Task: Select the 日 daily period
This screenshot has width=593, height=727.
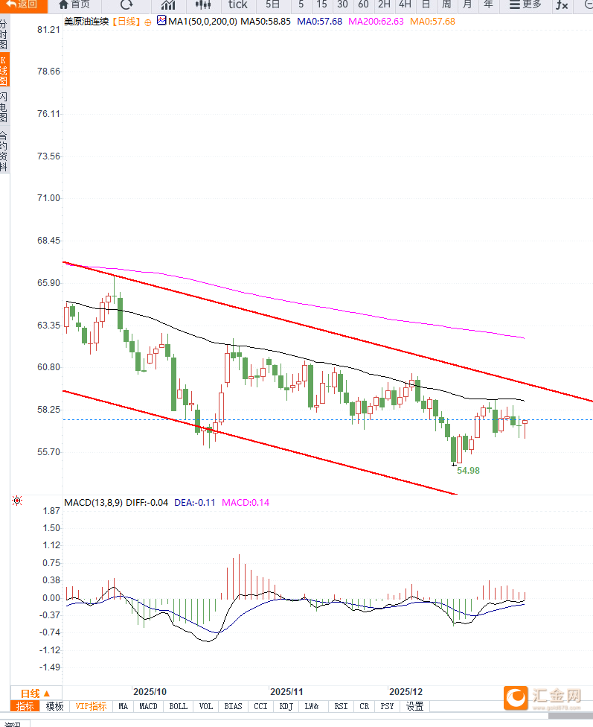Action: [x=426, y=4]
